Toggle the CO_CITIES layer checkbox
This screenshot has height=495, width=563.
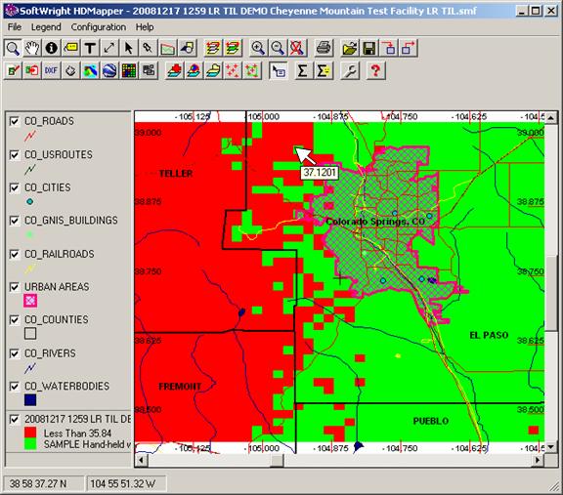click(15, 187)
